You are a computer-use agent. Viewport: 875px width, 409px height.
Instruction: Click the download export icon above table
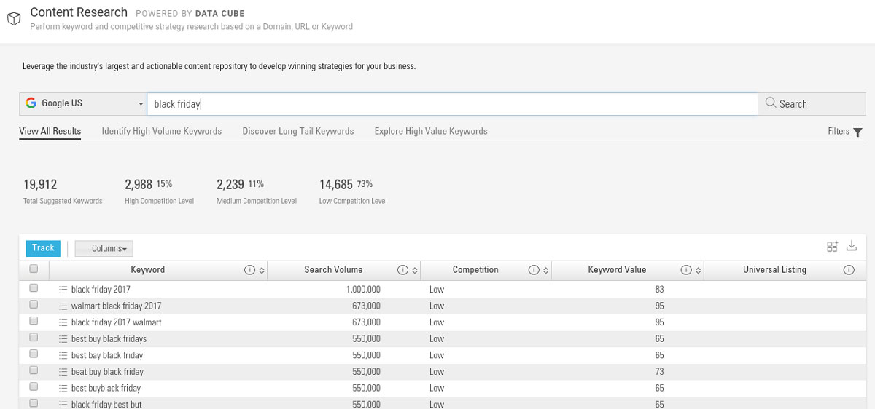click(851, 246)
